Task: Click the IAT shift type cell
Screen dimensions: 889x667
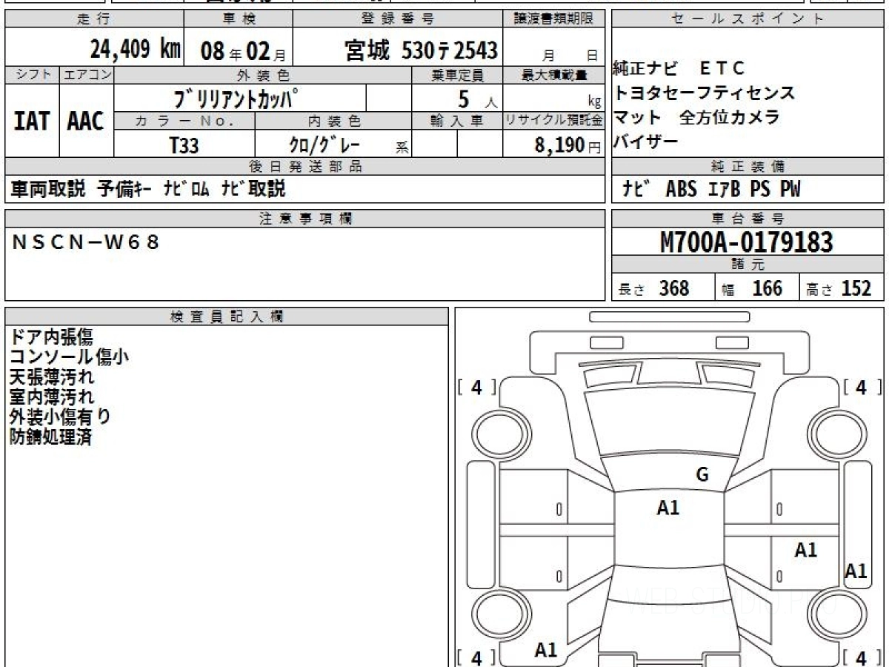Action: click(x=32, y=122)
